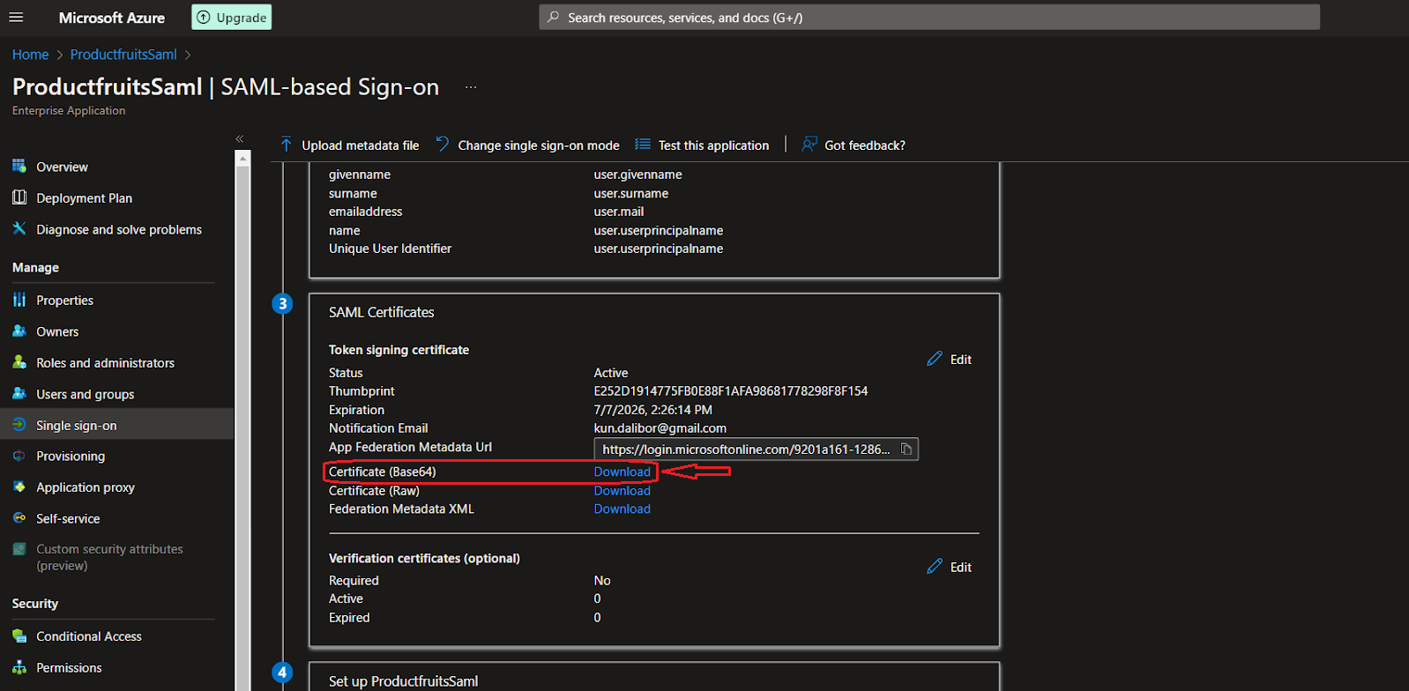Viewport: 1409px width, 691px height.
Task: Open Provisioning
Action: tap(71, 457)
